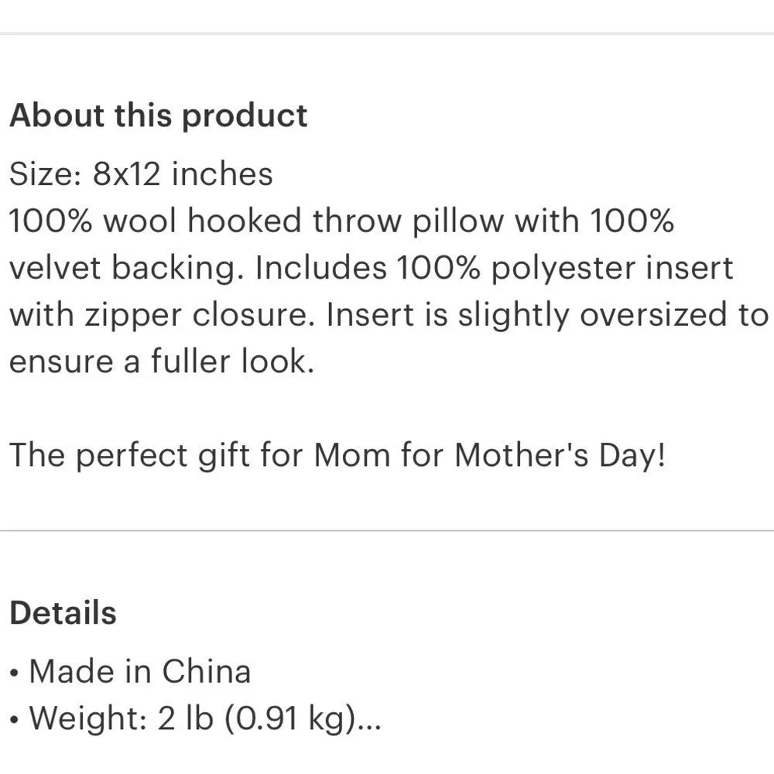The width and height of the screenshot is (774, 774).
Task: Expand the ellipsis after the weight value
Action: pos(368,727)
